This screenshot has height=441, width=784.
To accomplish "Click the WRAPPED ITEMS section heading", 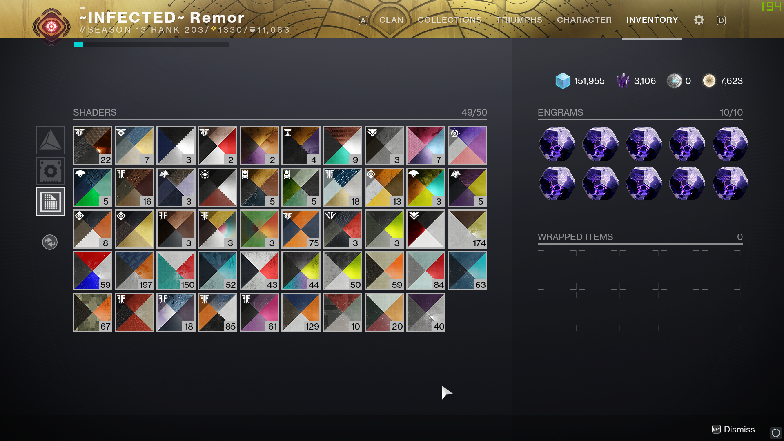I will (575, 237).
